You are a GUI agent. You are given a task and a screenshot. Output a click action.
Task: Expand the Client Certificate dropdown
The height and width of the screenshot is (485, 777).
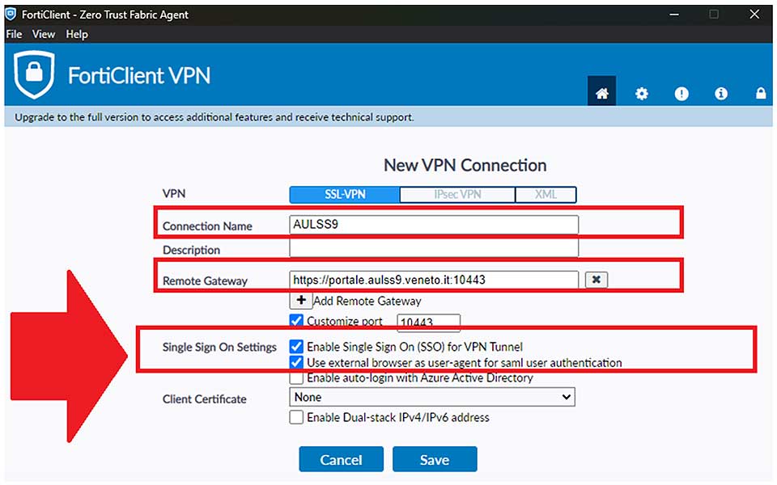432,397
